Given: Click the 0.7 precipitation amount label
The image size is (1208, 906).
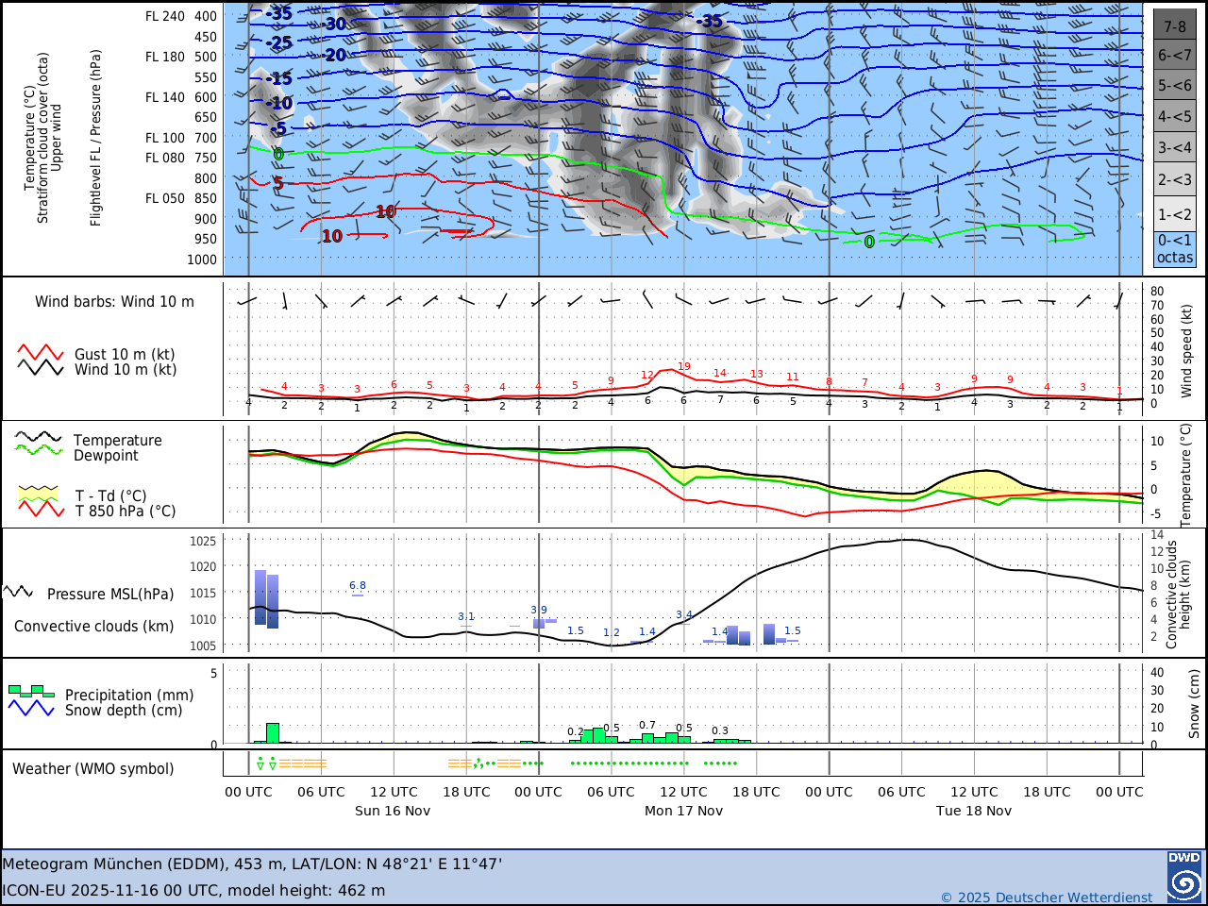Looking at the screenshot, I should pyautogui.click(x=647, y=726).
